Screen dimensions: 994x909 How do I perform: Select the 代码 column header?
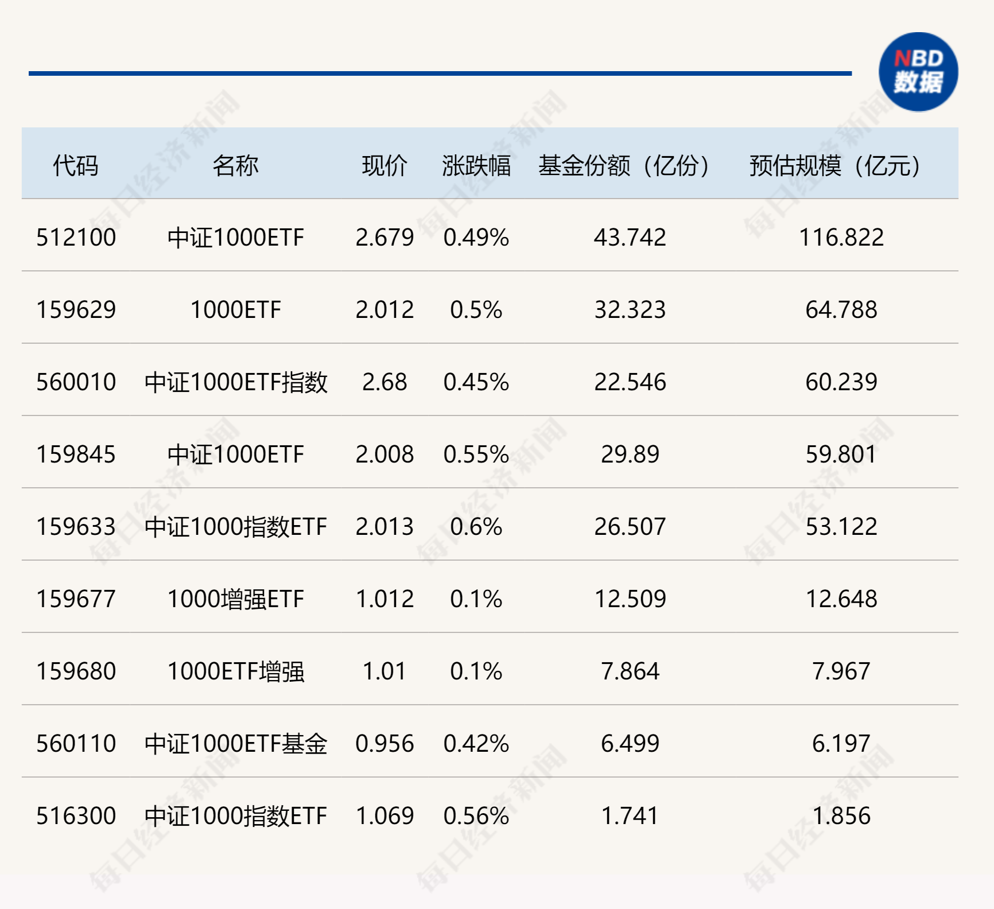pyautogui.click(x=76, y=166)
